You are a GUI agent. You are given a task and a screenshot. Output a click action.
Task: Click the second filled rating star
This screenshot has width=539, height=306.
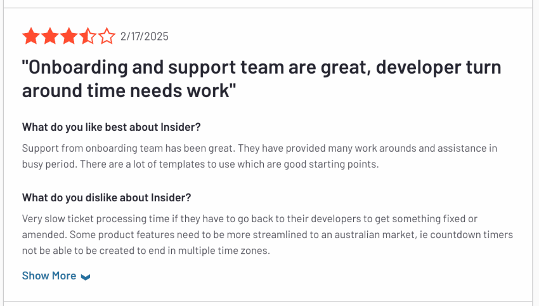(50, 36)
